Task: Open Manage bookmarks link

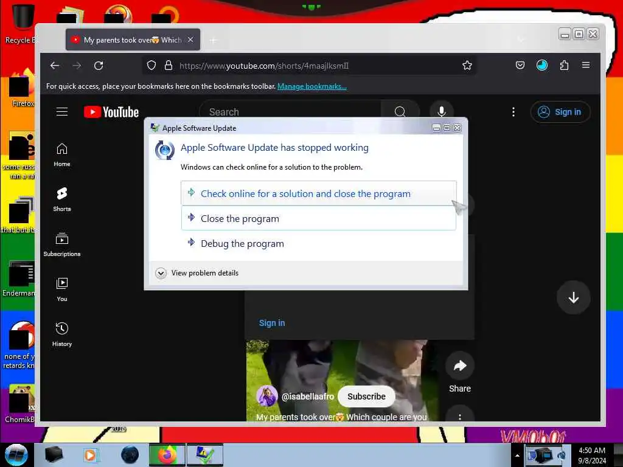Action: click(312, 86)
